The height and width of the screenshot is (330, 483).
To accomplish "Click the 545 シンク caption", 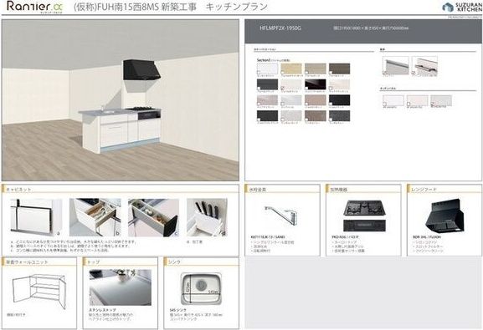I will (x=178, y=310).
